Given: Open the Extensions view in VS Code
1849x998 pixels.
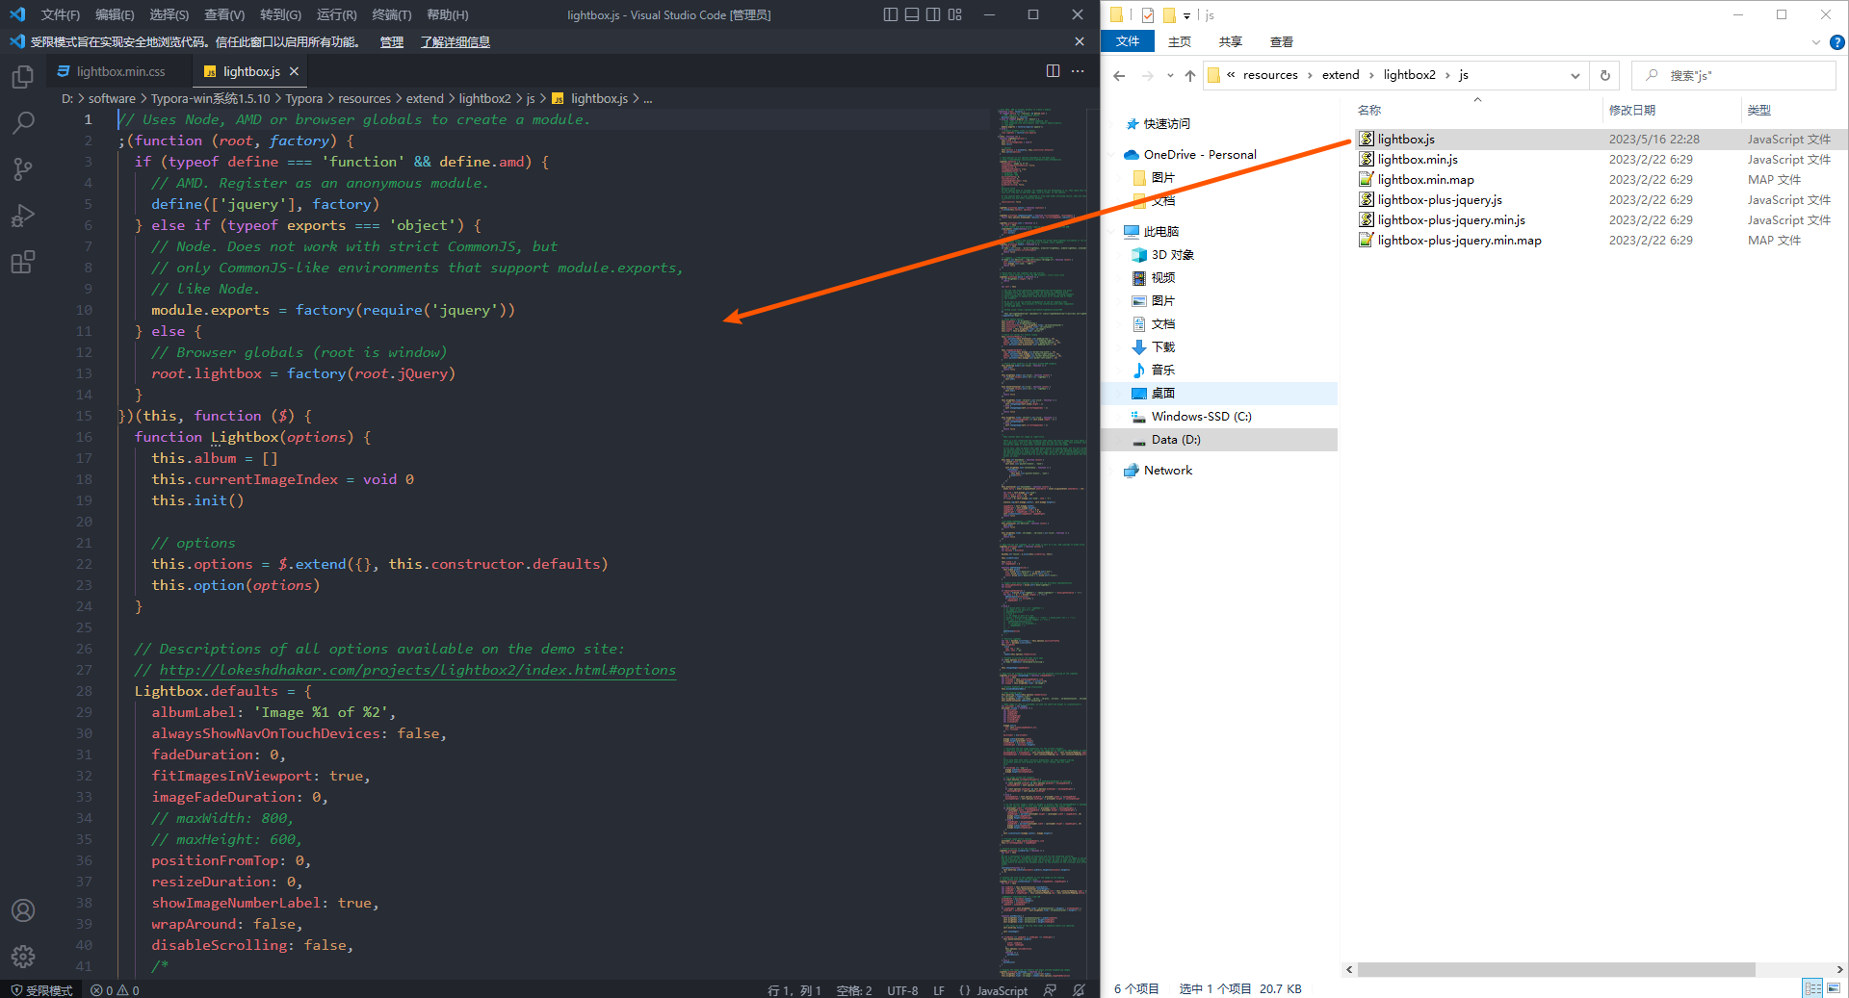Looking at the screenshot, I should click(23, 262).
